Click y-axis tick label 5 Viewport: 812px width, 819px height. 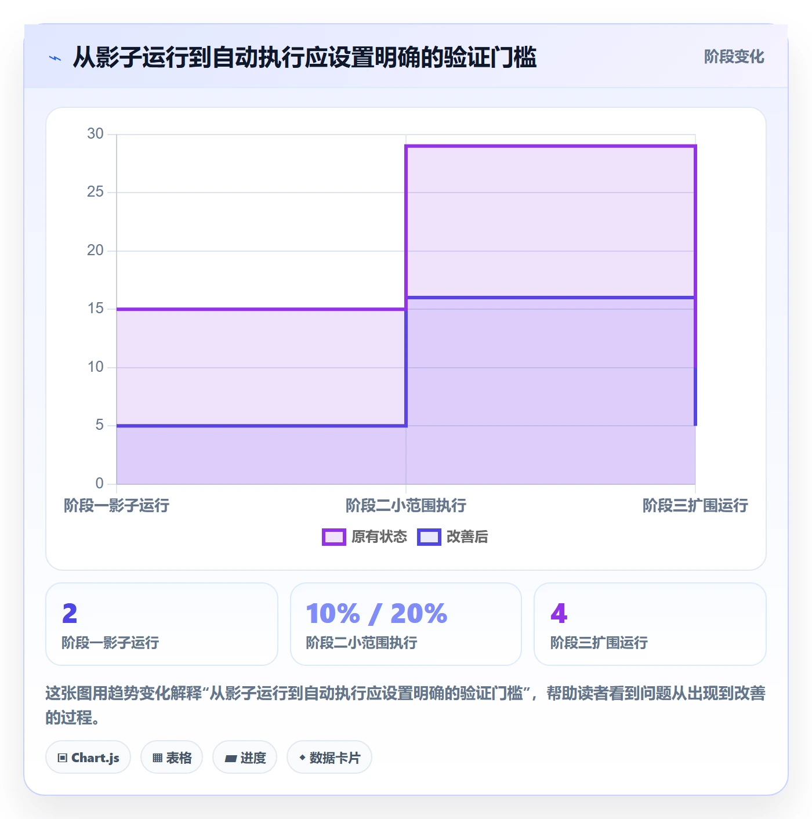[x=99, y=425]
